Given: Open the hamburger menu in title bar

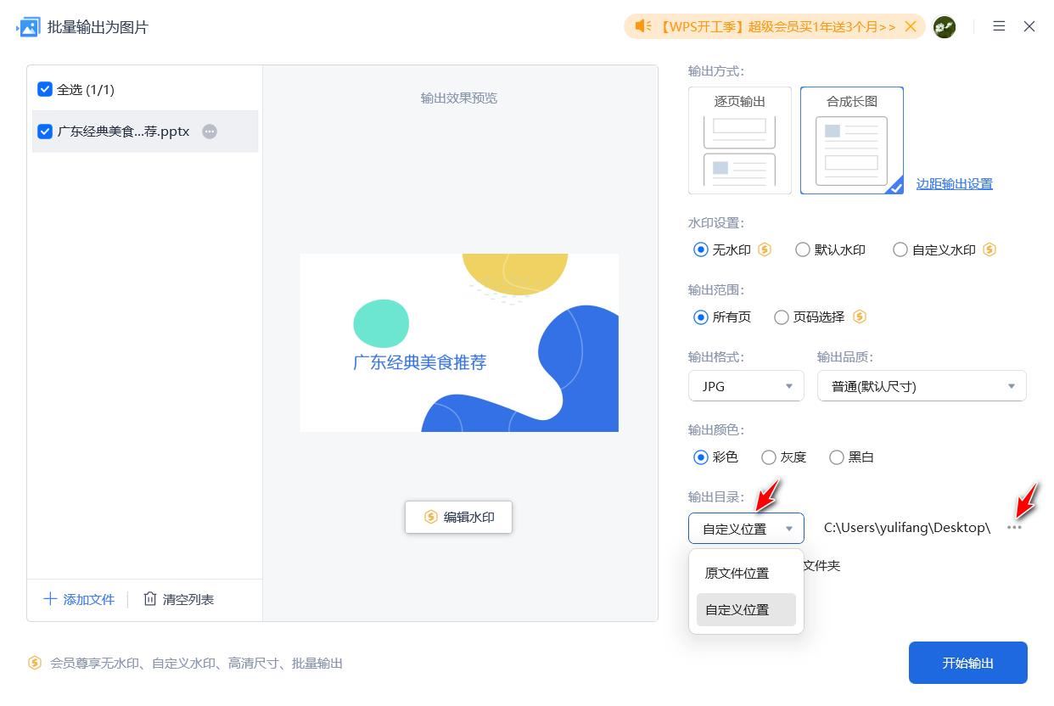Looking at the screenshot, I should click(x=999, y=26).
